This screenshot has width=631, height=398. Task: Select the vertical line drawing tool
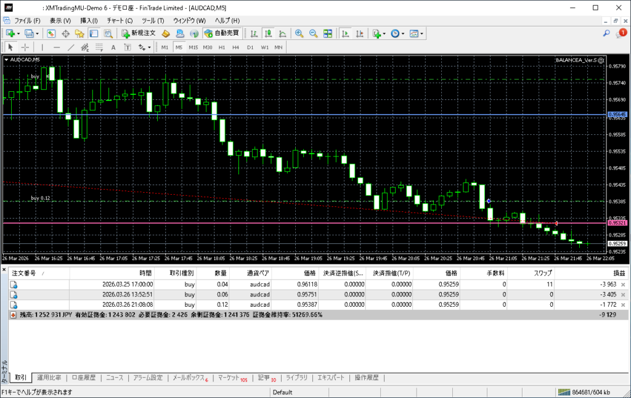pos(42,47)
